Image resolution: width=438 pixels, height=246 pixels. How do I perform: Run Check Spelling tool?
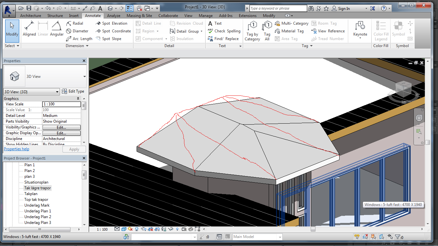(x=224, y=31)
